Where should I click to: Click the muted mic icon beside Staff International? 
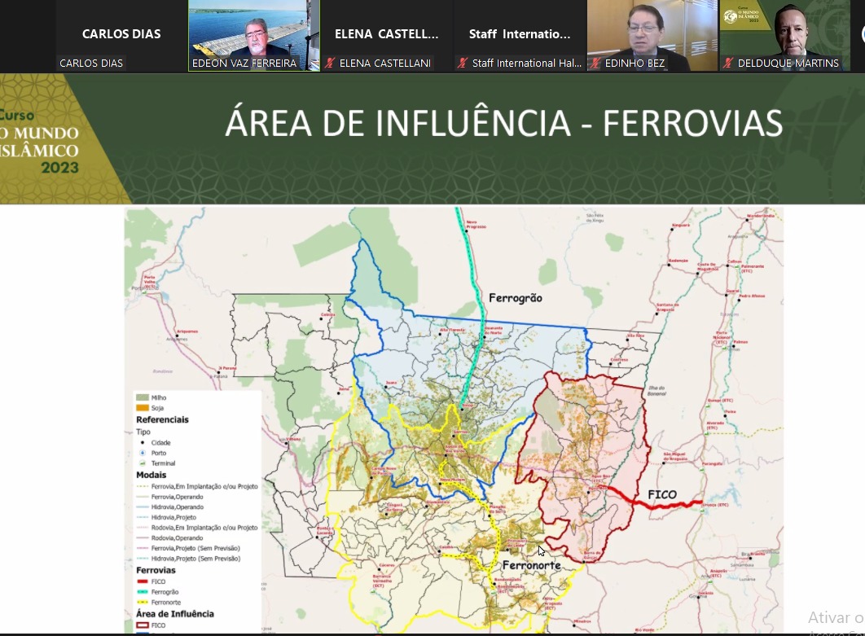point(463,63)
